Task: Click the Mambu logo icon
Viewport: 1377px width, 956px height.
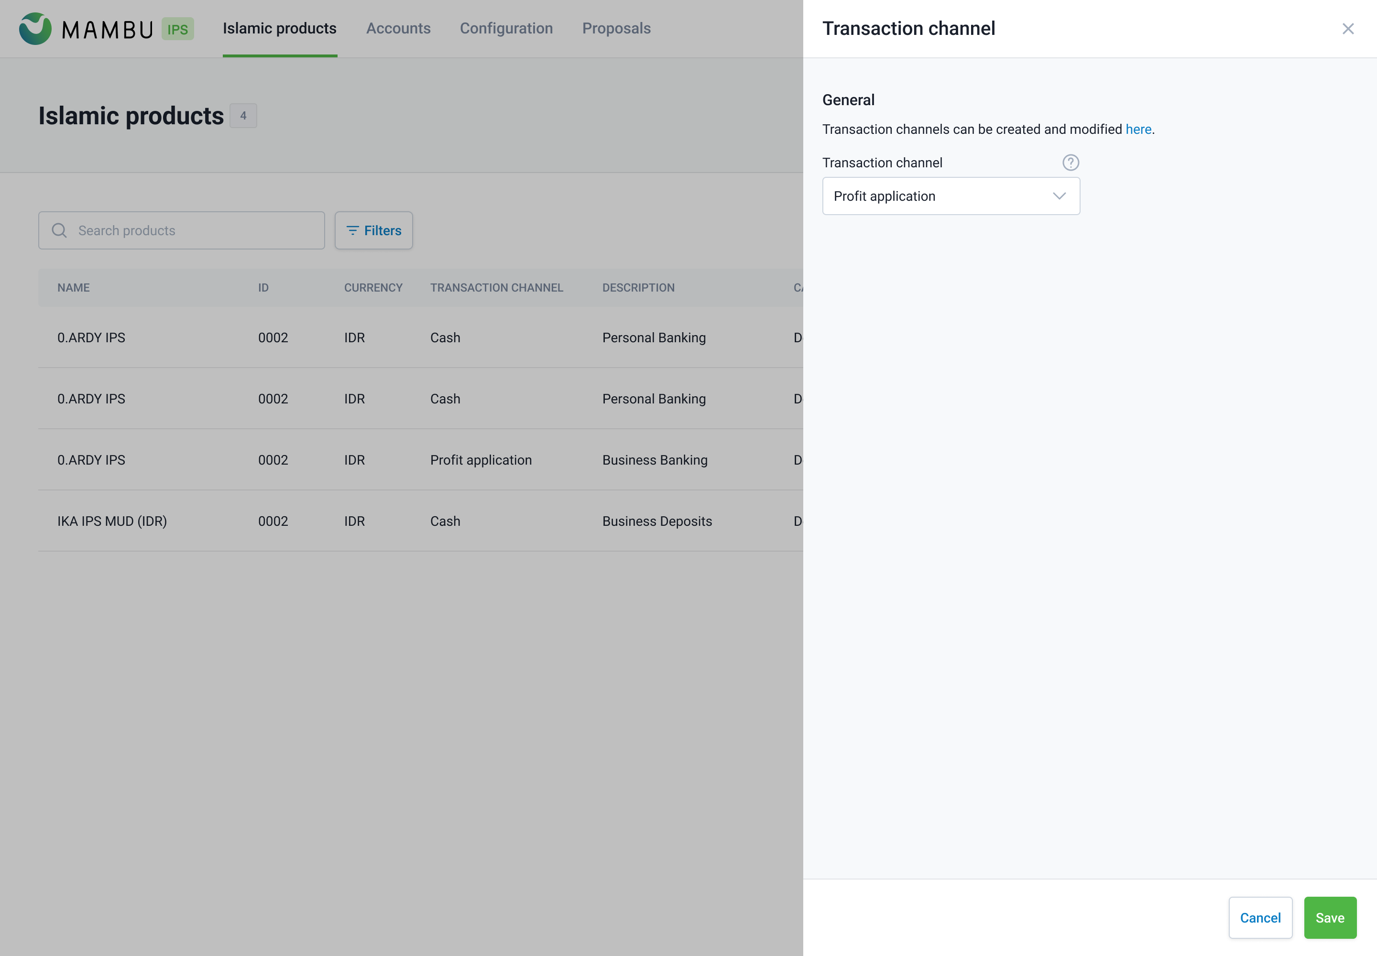Action: (35, 28)
